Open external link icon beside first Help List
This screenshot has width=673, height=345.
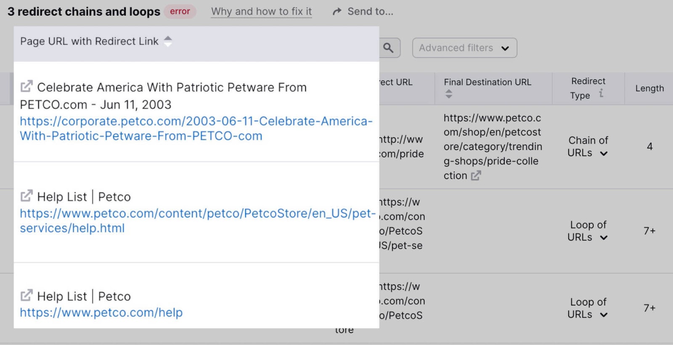26,196
